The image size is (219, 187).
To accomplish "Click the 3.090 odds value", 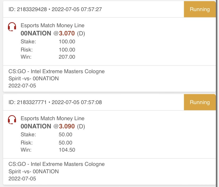I will [x=67, y=126].
